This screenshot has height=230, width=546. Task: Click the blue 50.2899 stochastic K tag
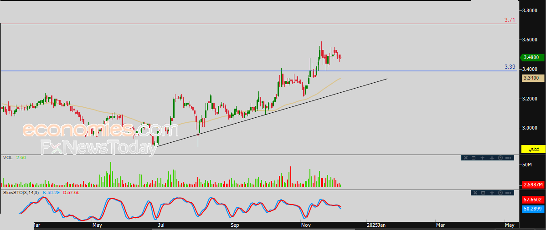[533, 209]
